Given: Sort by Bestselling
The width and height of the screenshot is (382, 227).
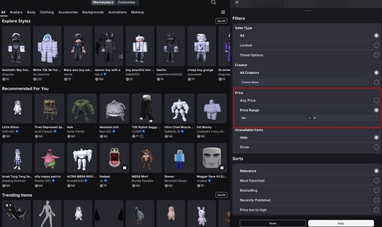Looking at the screenshot, I should pyautogui.click(x=376, y=190).
